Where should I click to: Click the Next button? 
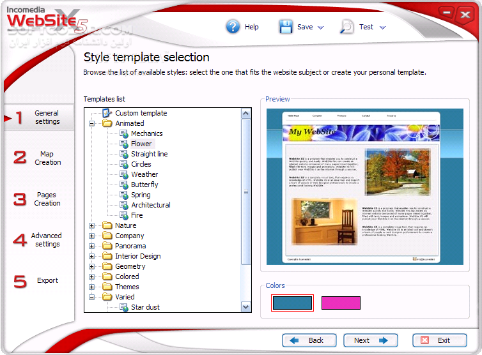pyautogui.click(x=370, y=340)
